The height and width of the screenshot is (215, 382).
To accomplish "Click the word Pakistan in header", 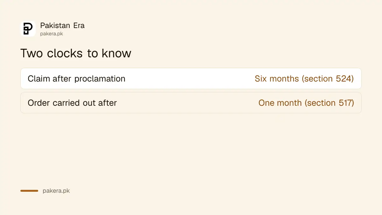I will pos(55,25).
